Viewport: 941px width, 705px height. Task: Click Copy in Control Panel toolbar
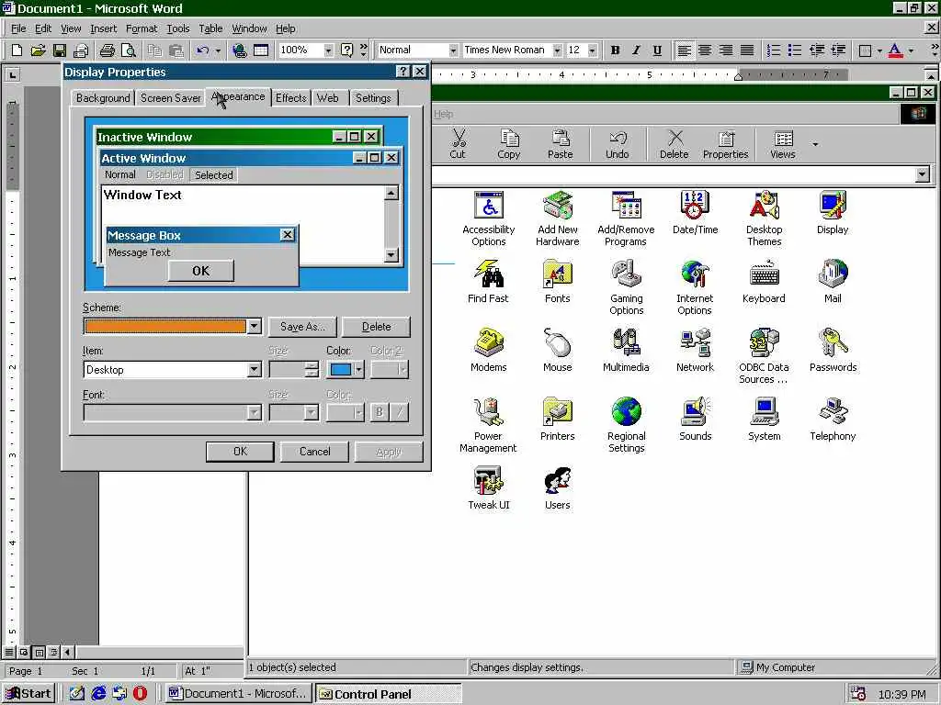[x=509, y=144]
